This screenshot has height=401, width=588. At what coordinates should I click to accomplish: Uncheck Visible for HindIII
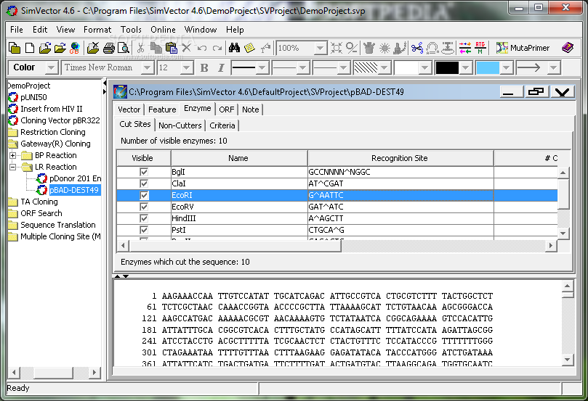[144, 218]
